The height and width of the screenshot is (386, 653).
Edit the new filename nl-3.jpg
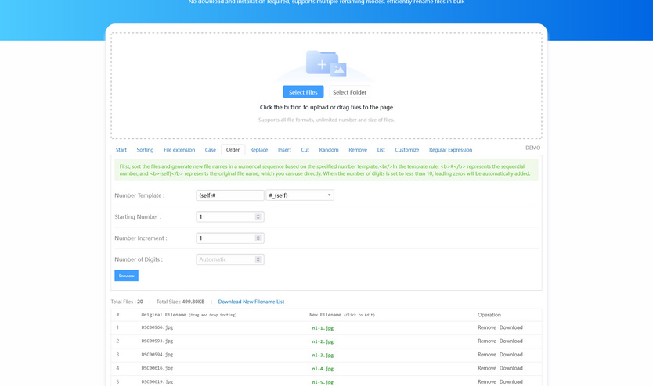tap(323, 355)
